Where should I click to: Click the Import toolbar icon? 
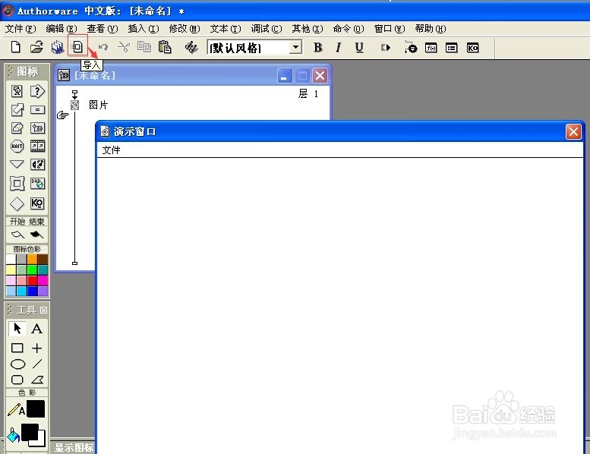[77, 47]
